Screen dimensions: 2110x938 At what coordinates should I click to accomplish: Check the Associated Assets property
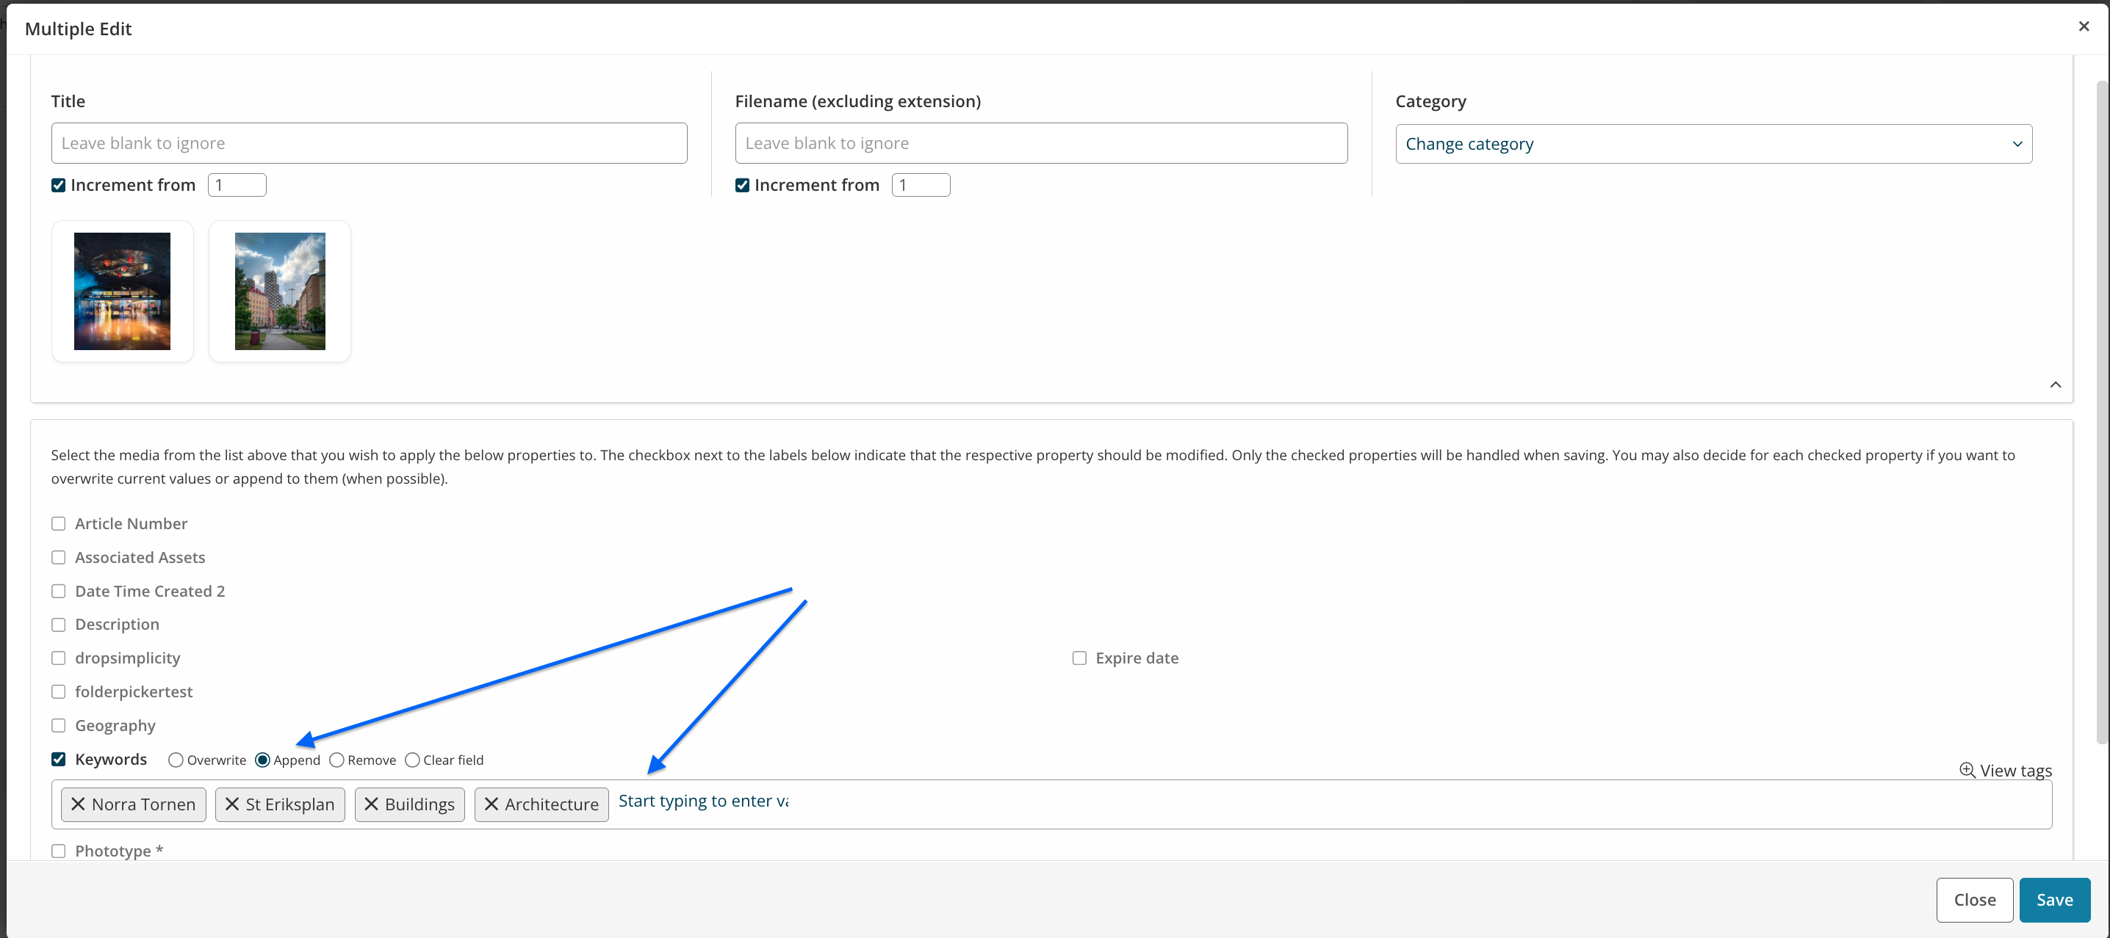point(58,557)
